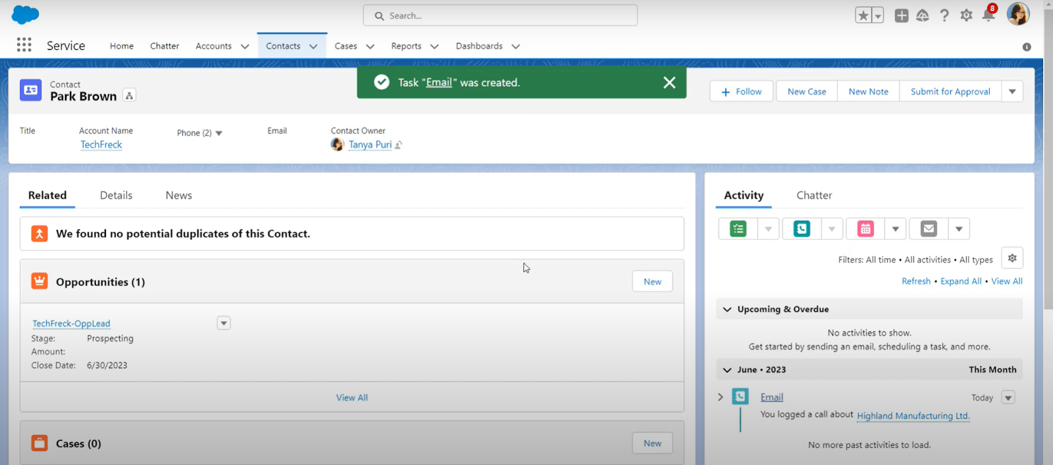Open the Email activity item actions dropdown
Screen dimensions: 1053x465
pos(1008,397)
